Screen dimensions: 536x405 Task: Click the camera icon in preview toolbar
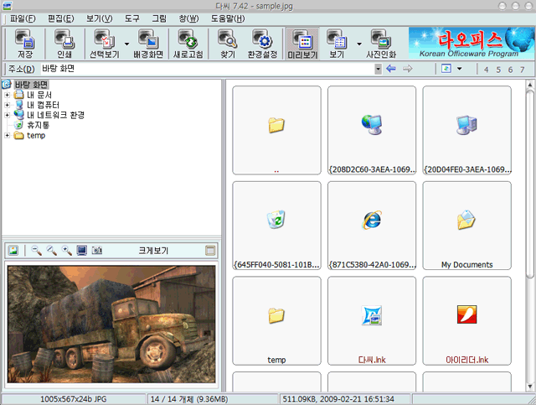(x=97, y=250)
